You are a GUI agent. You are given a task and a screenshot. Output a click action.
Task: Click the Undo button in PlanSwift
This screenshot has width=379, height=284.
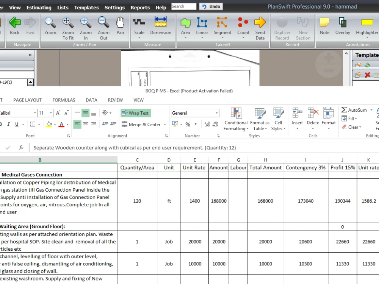point(211,6)
